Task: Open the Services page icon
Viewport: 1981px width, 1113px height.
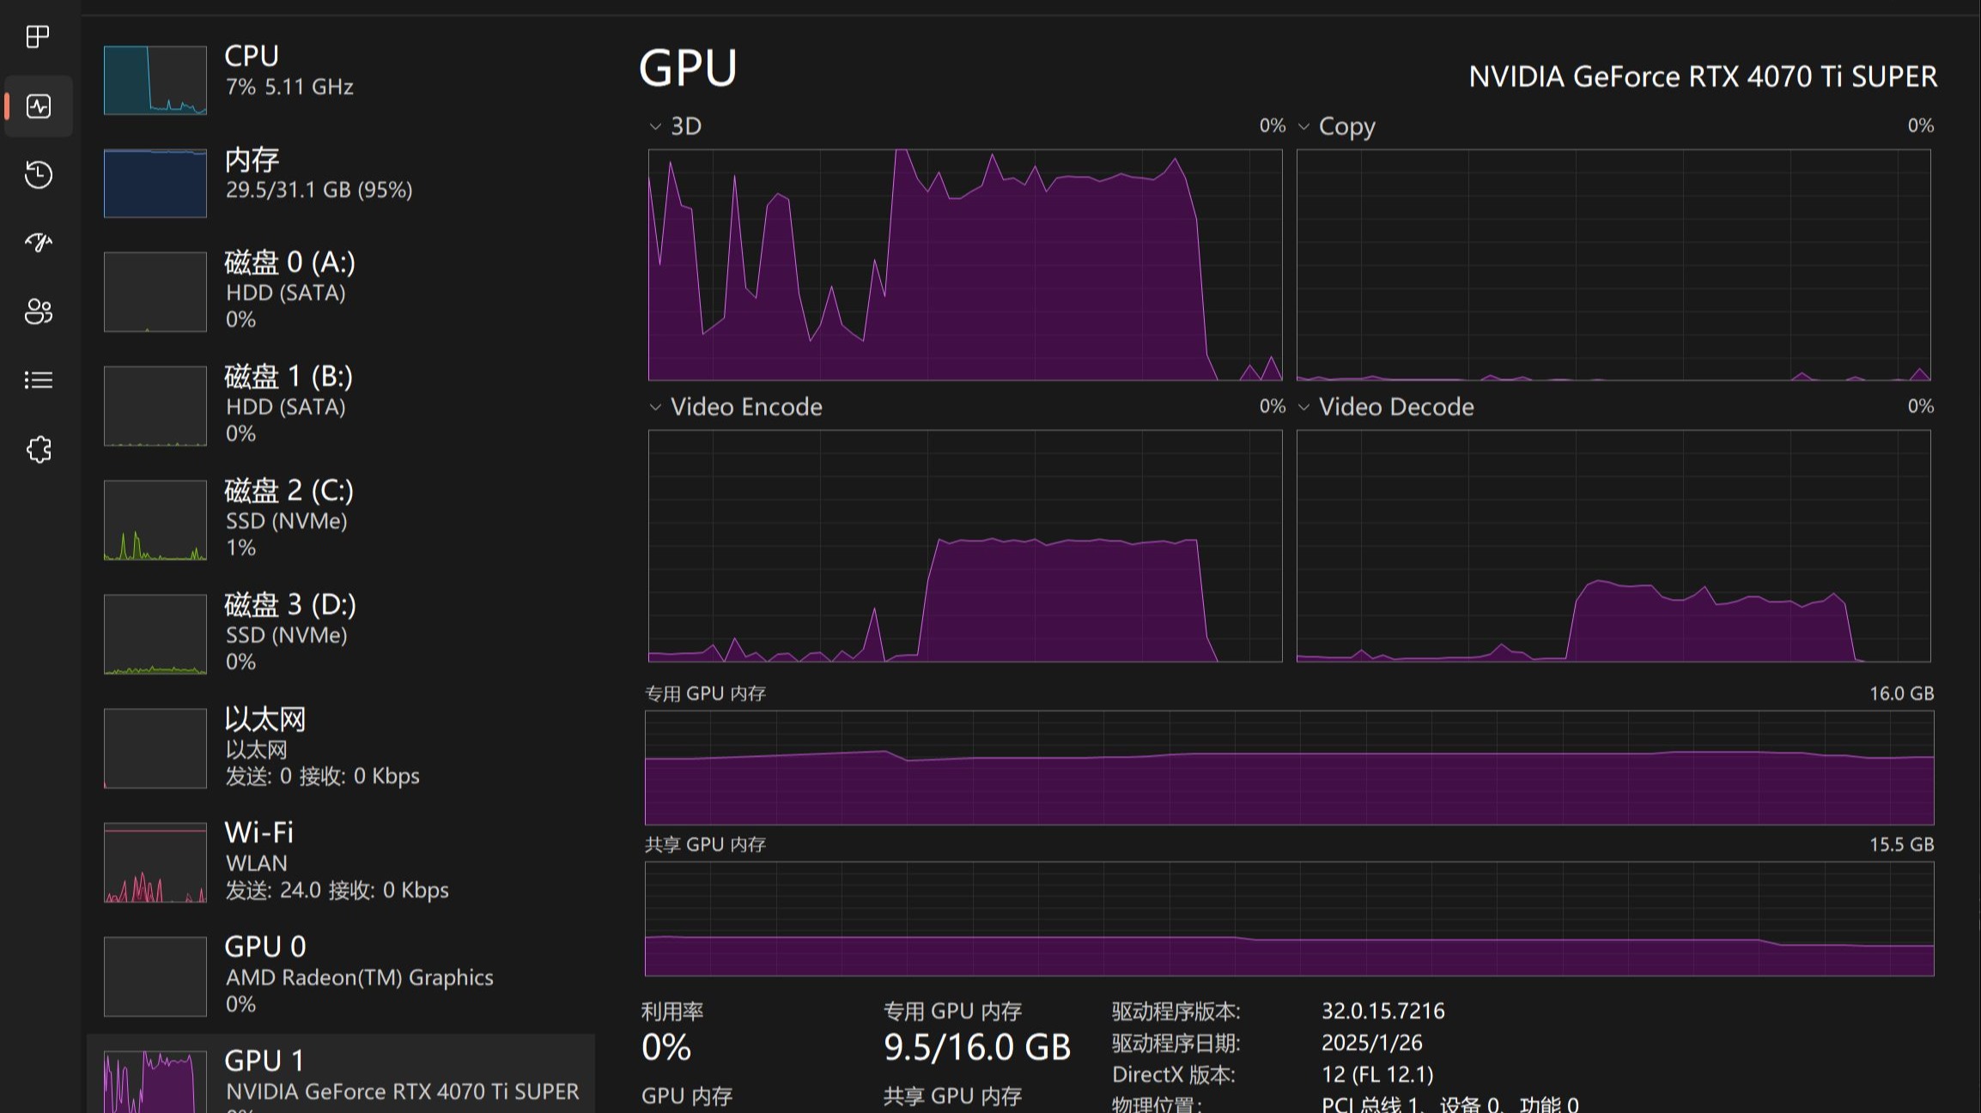Action: click(38, 450)
